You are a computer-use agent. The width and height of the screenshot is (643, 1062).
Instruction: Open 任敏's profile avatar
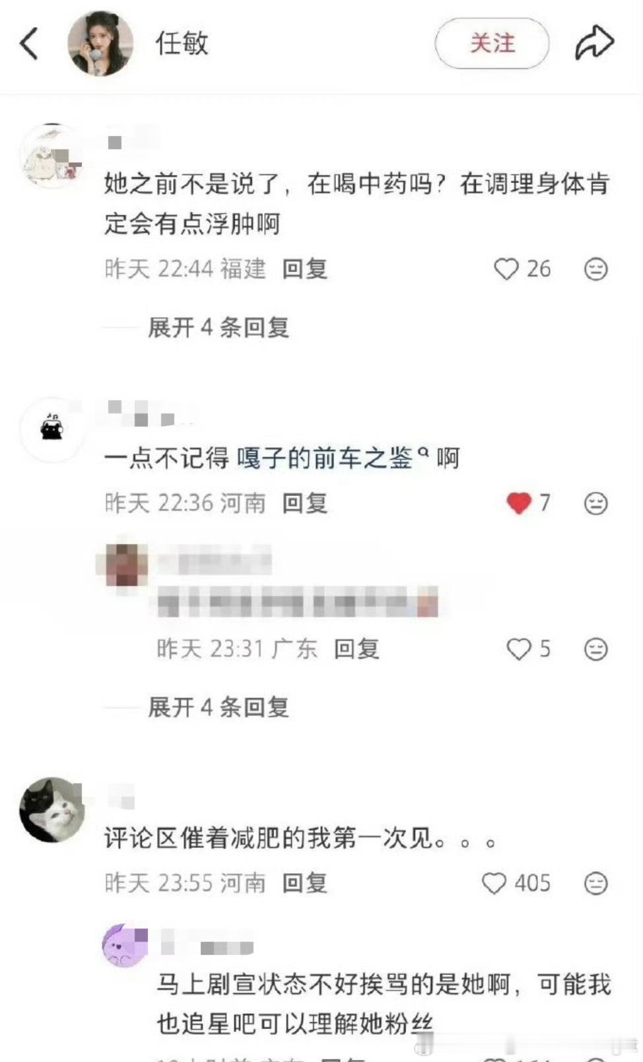(100, 43)
